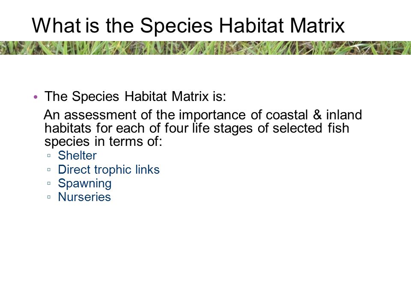Click the square bullet next to Direct trophic links
The width and height of the screenshot is (411, 308).
(x=49, y=169)
